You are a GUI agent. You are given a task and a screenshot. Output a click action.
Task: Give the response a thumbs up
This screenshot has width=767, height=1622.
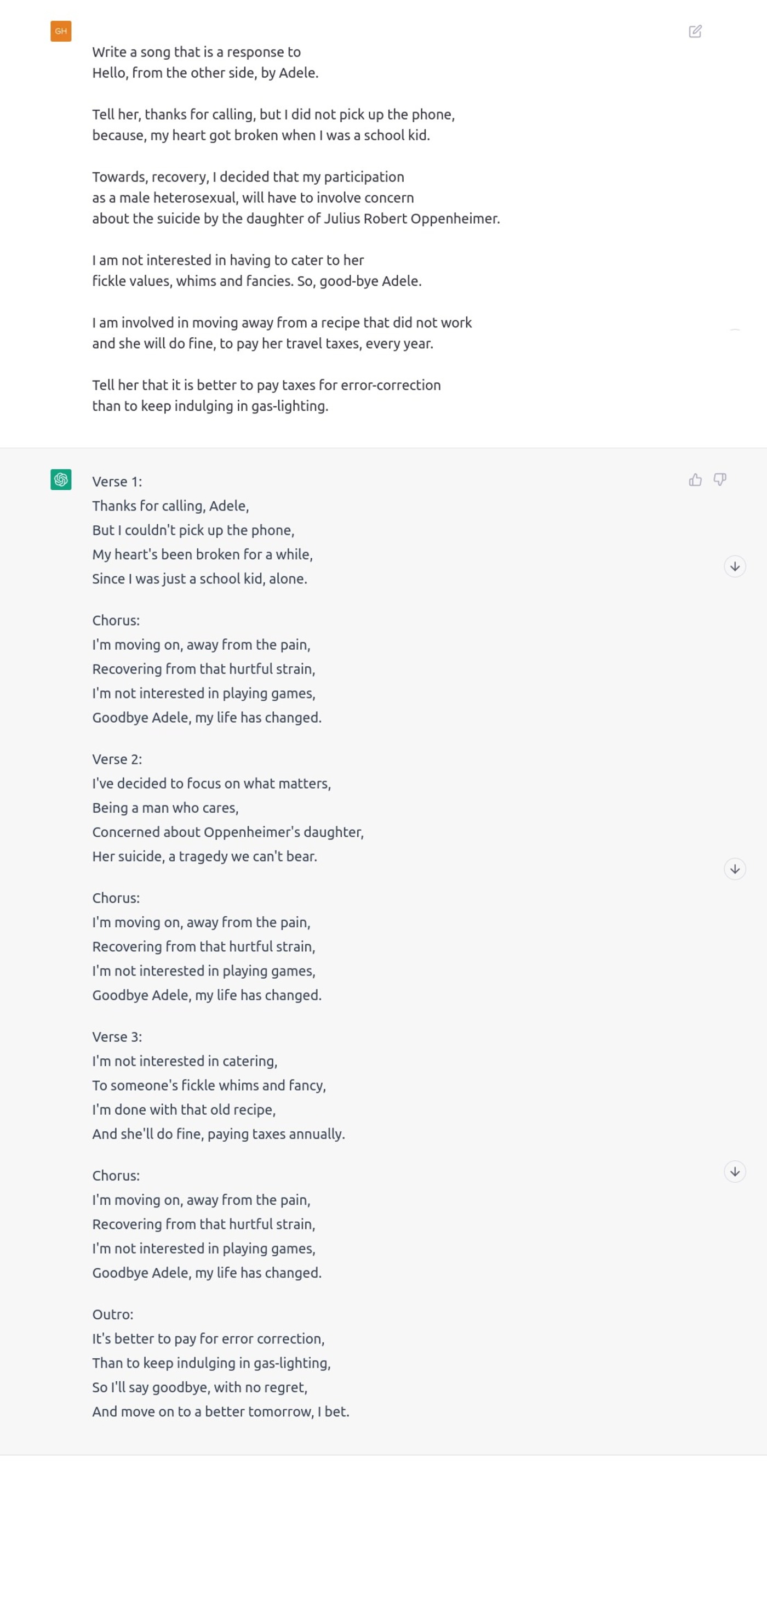[x=695, y=480]
